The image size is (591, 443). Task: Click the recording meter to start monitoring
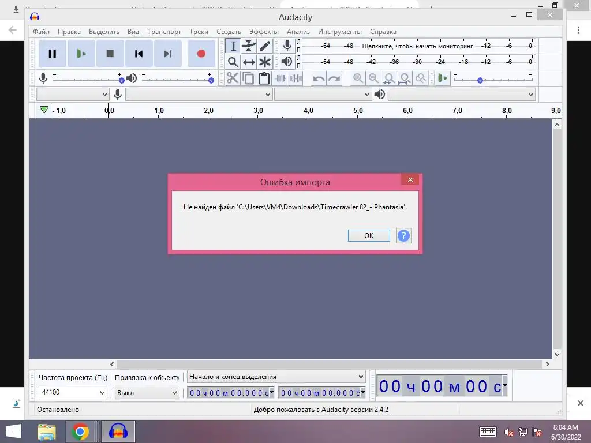coord(417,46)
